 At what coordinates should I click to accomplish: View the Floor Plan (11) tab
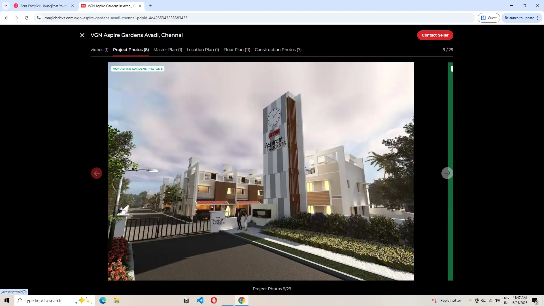(237, 50)
